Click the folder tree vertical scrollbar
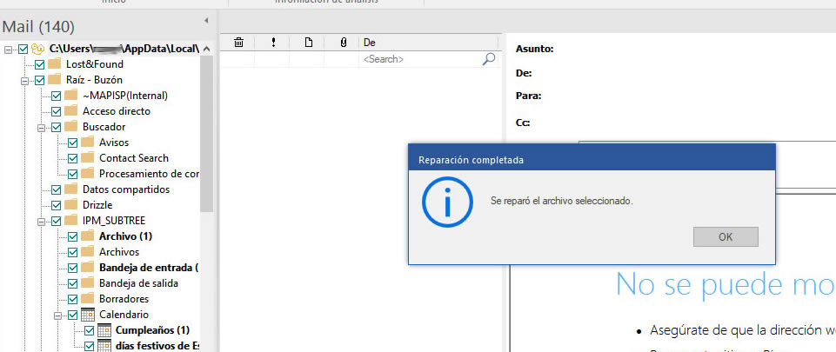This screenshot has height=352, width=836. tap(206, 133)
